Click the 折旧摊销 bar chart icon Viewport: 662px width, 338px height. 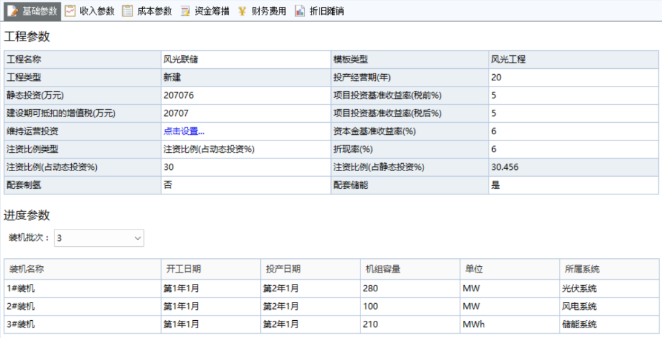[300, 11]
